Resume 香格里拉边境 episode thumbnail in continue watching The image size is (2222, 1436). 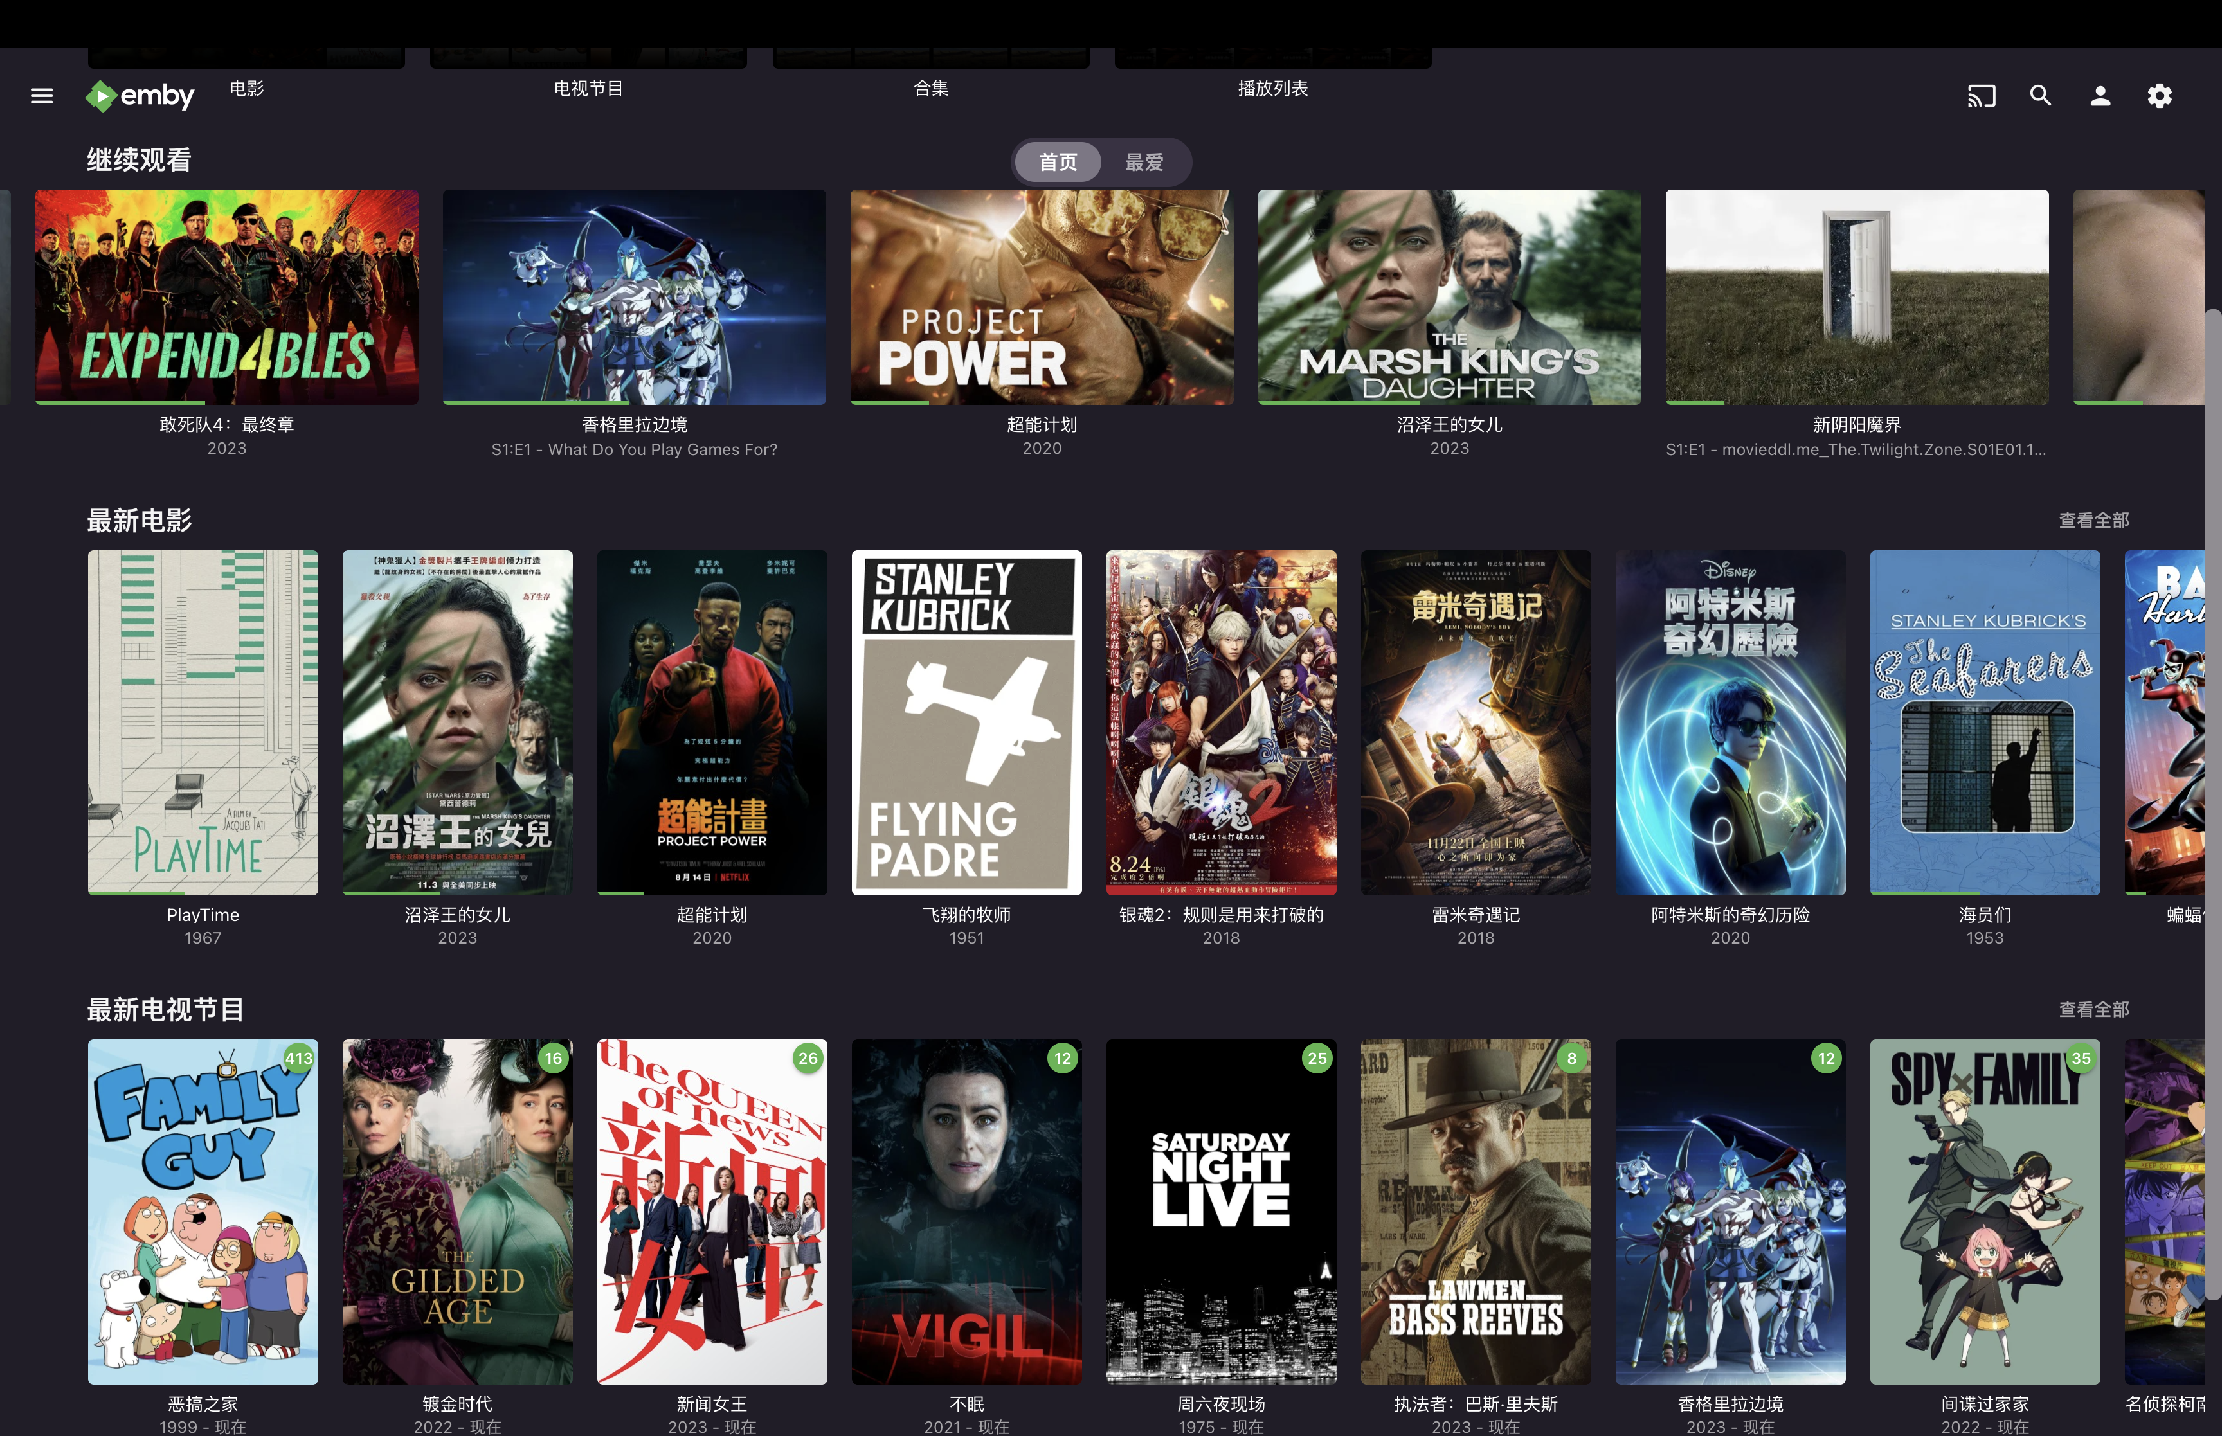[634, 296]
